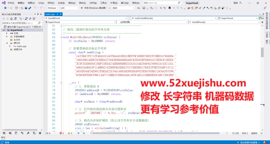Click the Navigate Backward arrow in the toolbar

(x=5, y=8)
